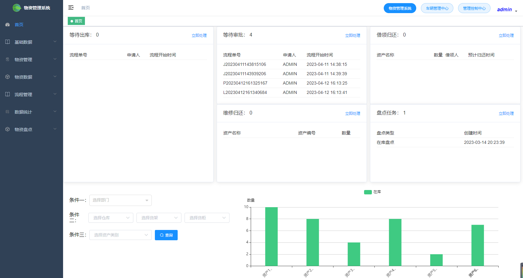The height and width of the screenshot is (278, 523).
Task: Click the 在库盘点 task row
Action: pos(445,142)
